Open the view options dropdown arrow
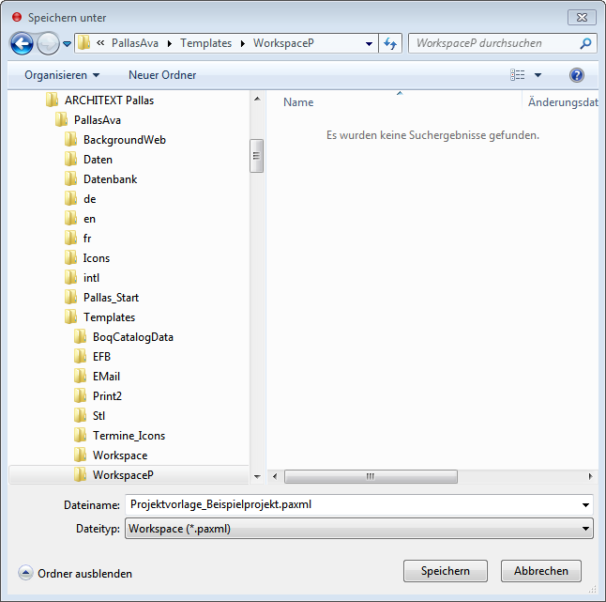The width and height of the screenshot is (606, 602). [x=538, y=75]
